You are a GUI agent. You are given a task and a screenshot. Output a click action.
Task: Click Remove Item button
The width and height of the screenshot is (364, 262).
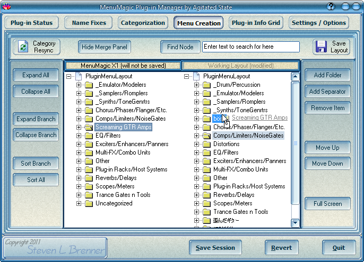327,108
